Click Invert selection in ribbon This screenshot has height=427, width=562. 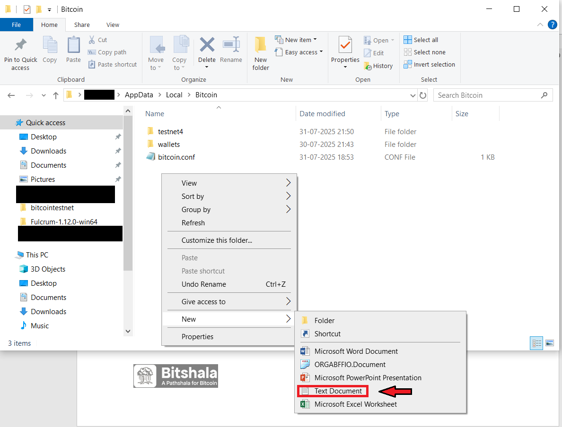pyautogui.click(x=429, y=64)
